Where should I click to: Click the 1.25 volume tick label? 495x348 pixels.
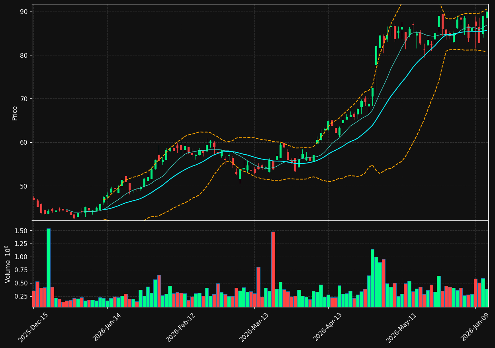[22, 244]
